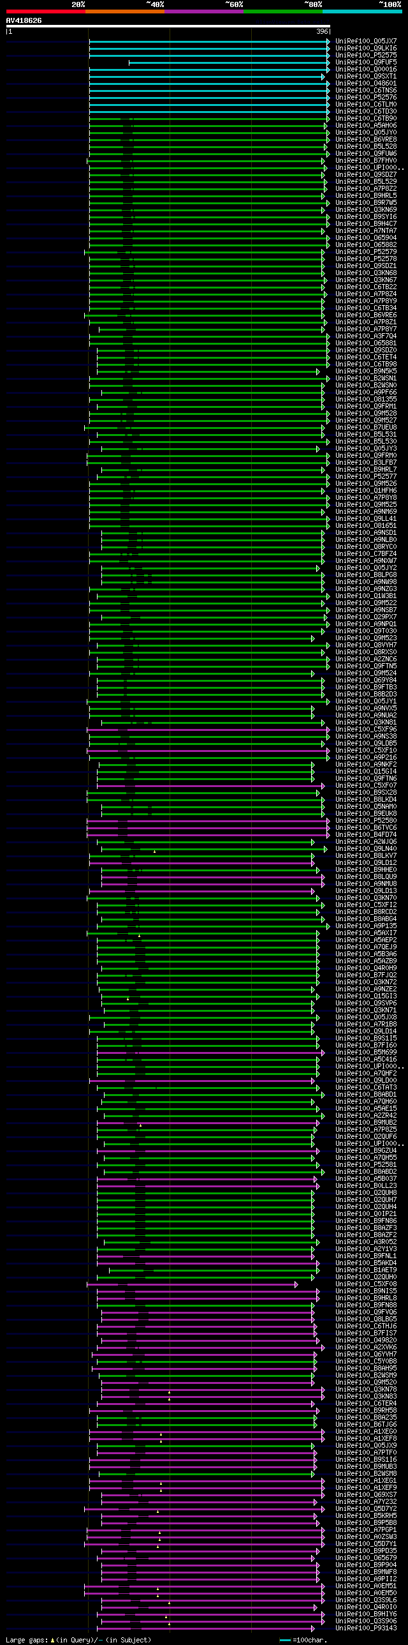Select hit label UniRef100_Q9SDZ1
The image size is (408, 1645).
click(x=366, y=266)
